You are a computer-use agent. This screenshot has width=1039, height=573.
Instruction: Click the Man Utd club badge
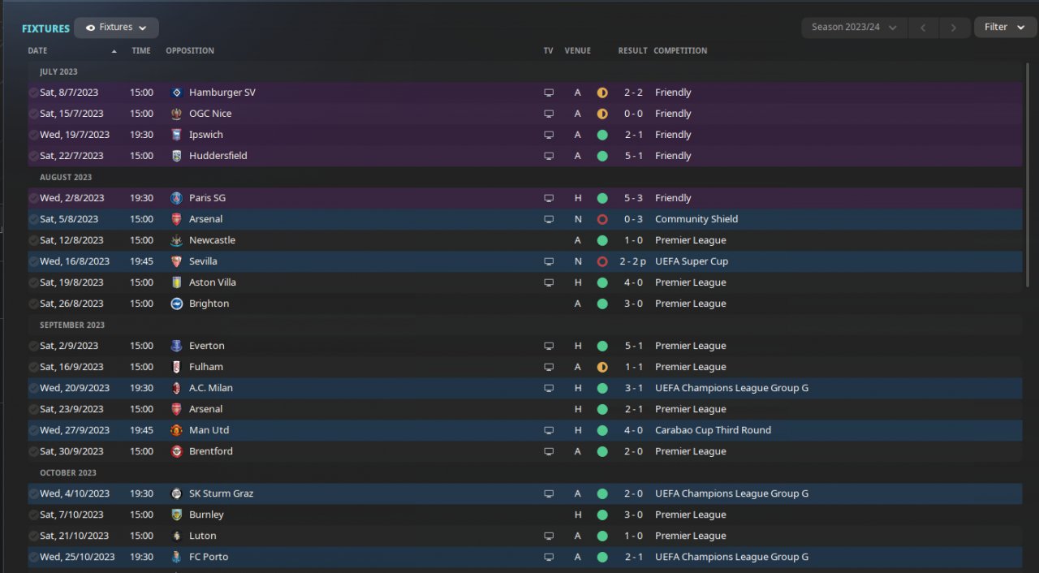pyautogui.click(x=177, y=430)
